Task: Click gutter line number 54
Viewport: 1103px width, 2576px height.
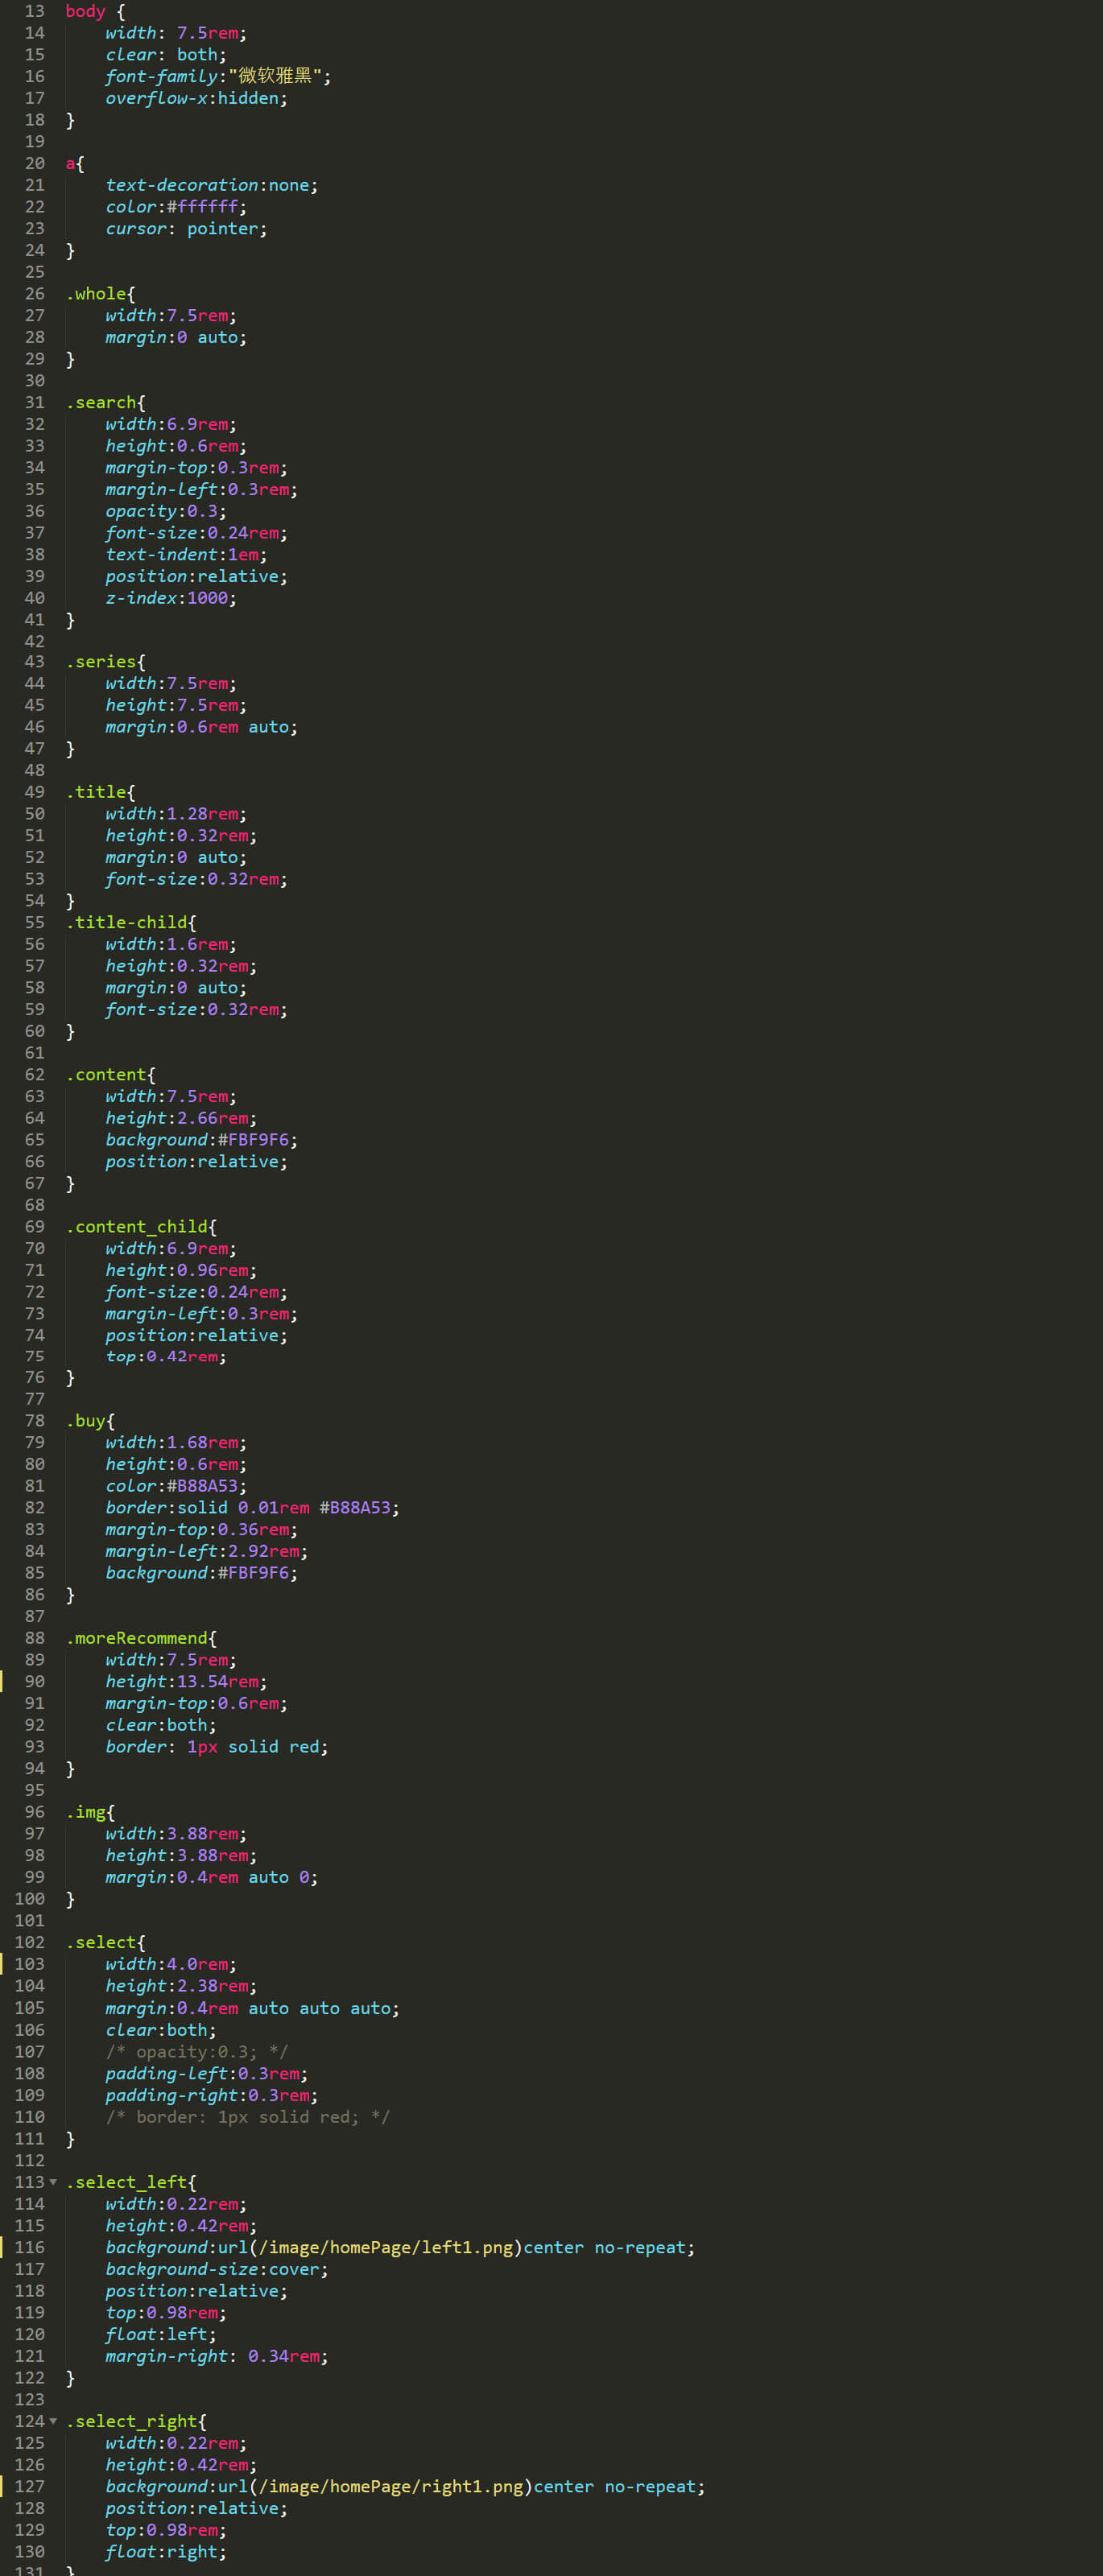Action: [x=35, y=901]
